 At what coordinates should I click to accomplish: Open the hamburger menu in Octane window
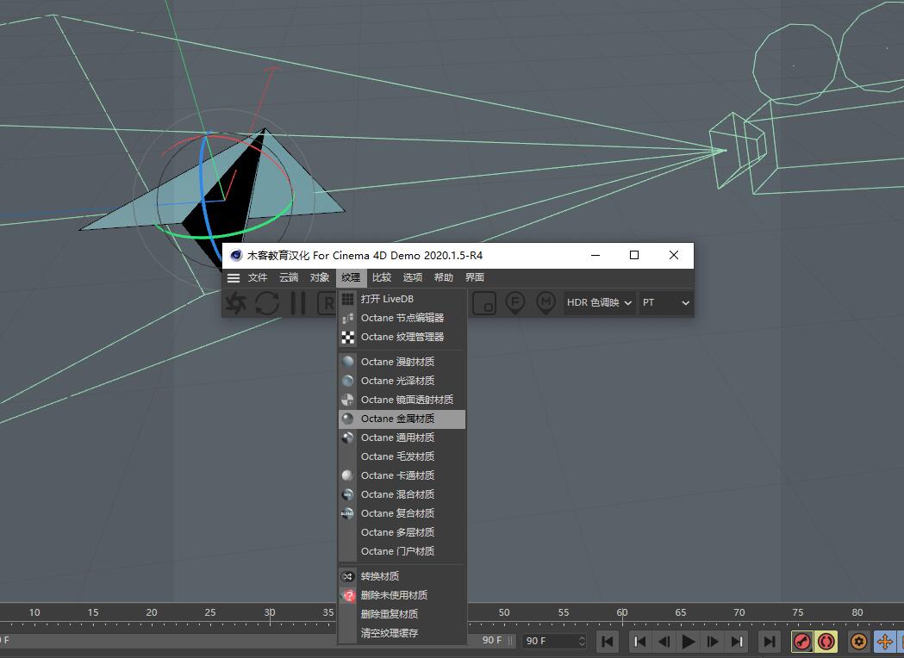click(234, 277)
